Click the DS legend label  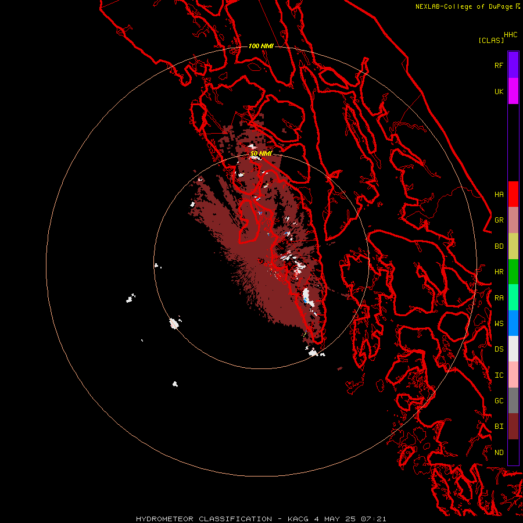(499, 349)
